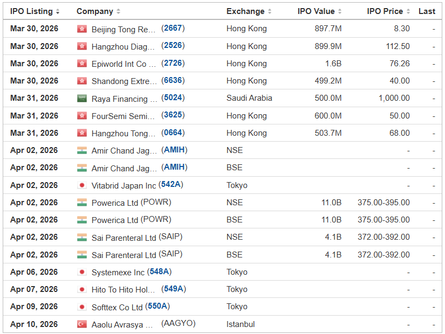Viewport: 445px width, 334px height.
Task: Sort by Exchange arrows icon
Action: 270,11
